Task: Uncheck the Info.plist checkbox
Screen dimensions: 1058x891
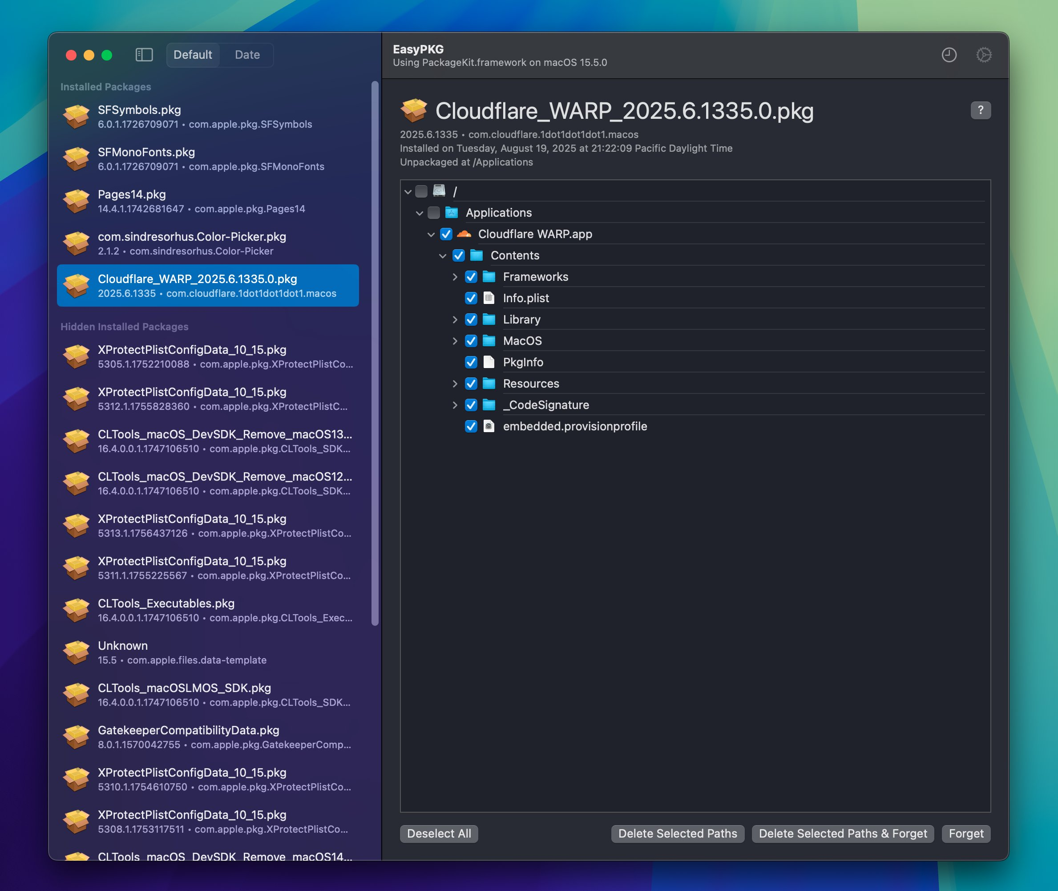Action: [471, 298]
